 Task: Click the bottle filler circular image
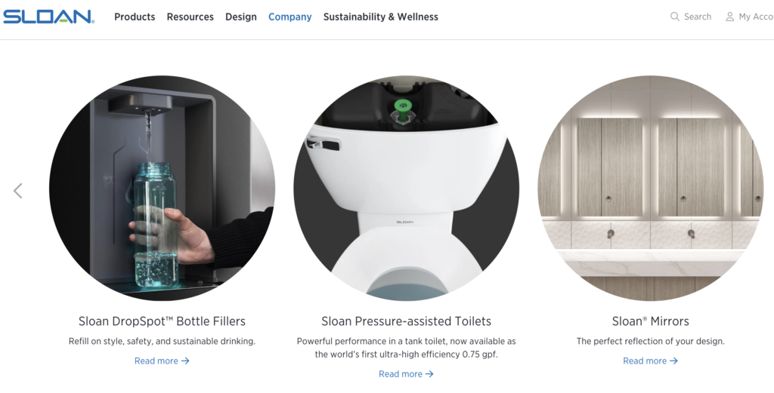162,188
